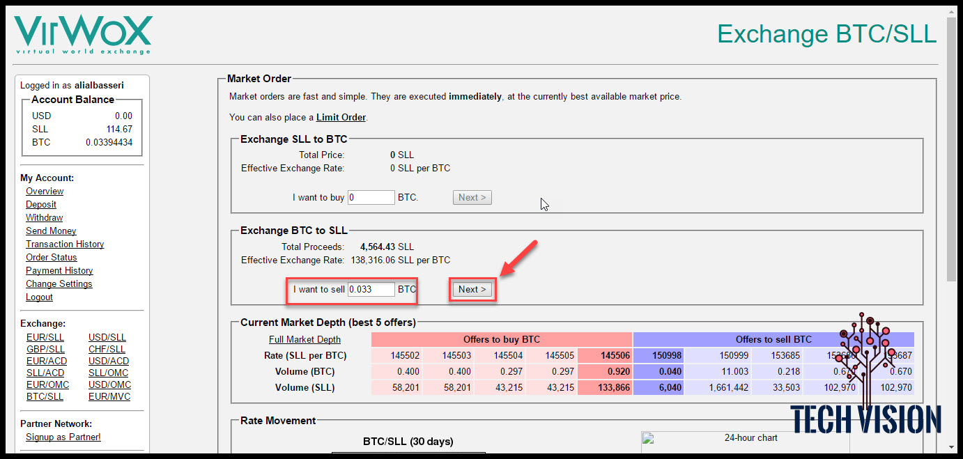Click the page scrollbar down arrow

tap(953, 446)
